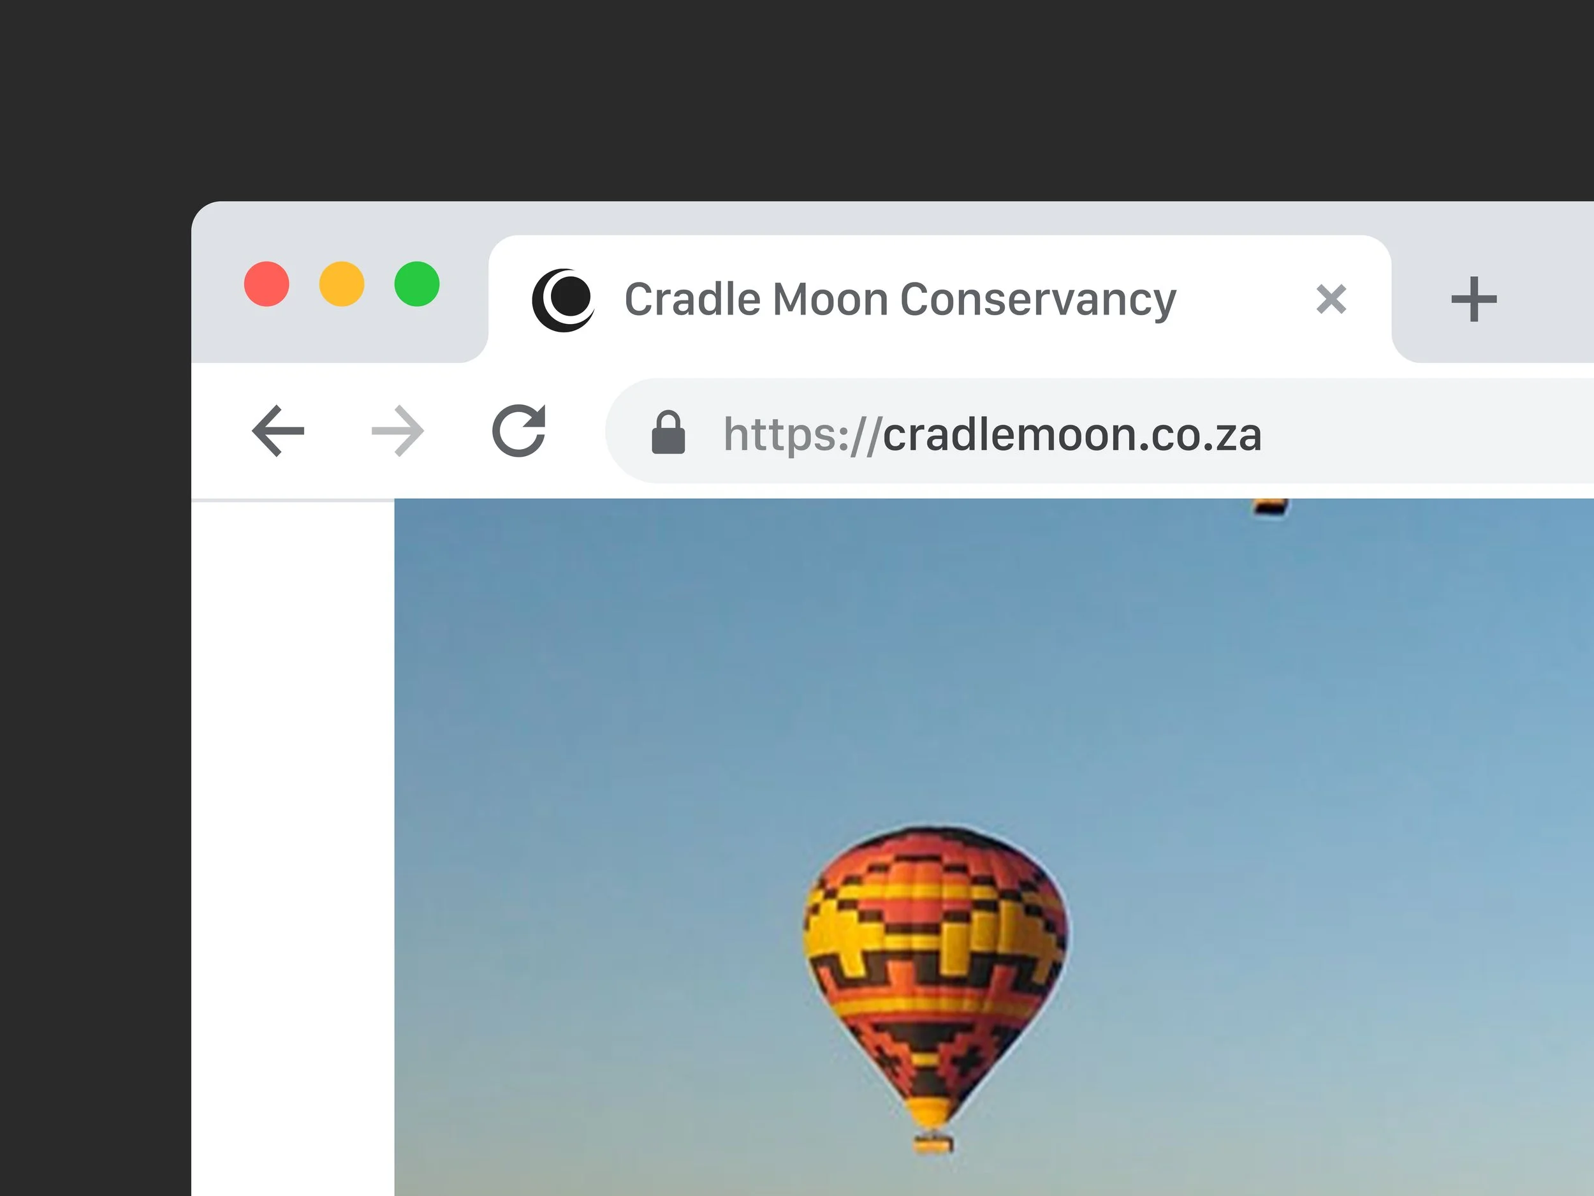Screen dimensions: 1594x1196
Task: View site security via the padlock icon
Action: pos(668,432)
